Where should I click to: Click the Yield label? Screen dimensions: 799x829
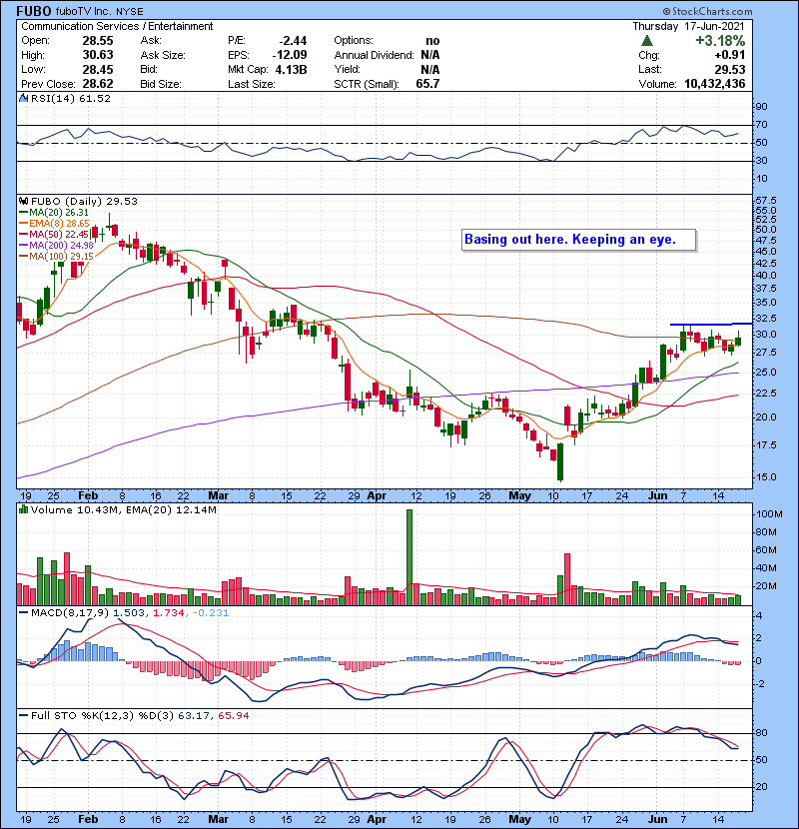tap(347, 69)
